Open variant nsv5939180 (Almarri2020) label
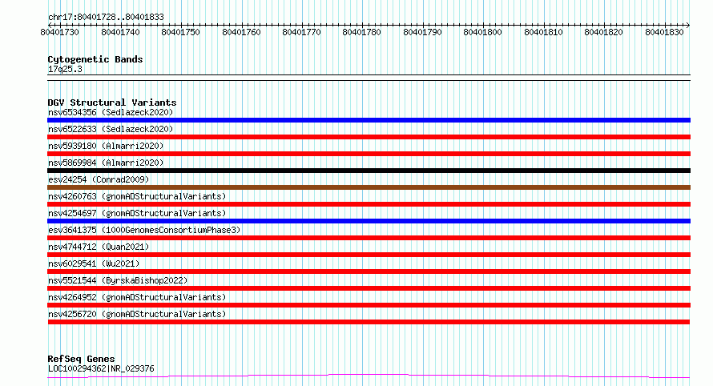 pos(106,146)
